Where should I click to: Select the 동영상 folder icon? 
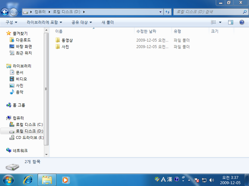point(58,40)
